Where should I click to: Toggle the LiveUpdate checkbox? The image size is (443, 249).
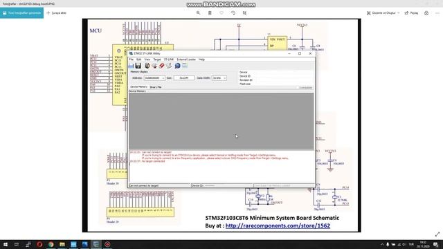(298, 88)
